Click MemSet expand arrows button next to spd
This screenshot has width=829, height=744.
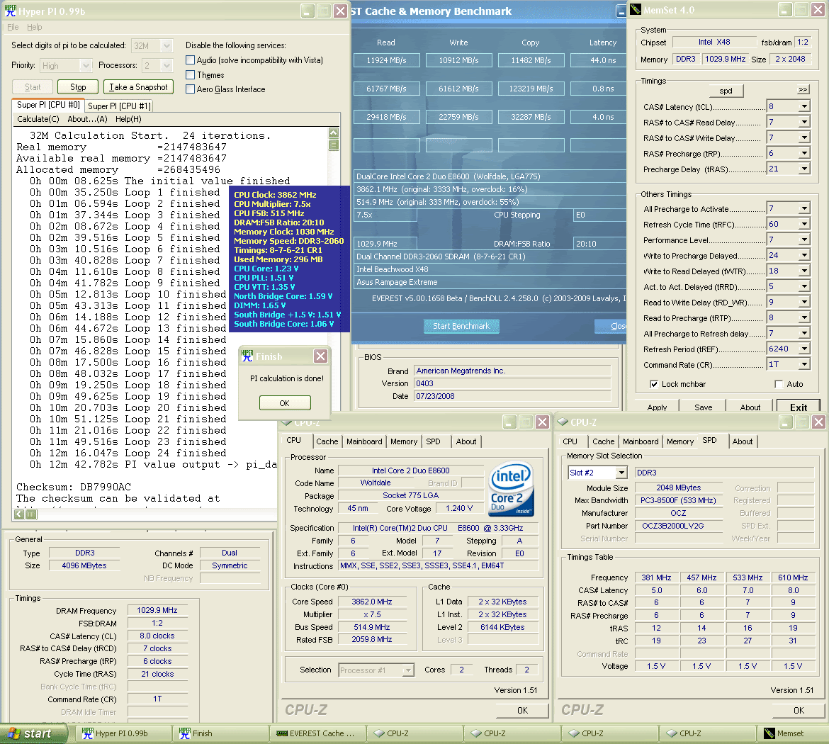pos(803,90)
